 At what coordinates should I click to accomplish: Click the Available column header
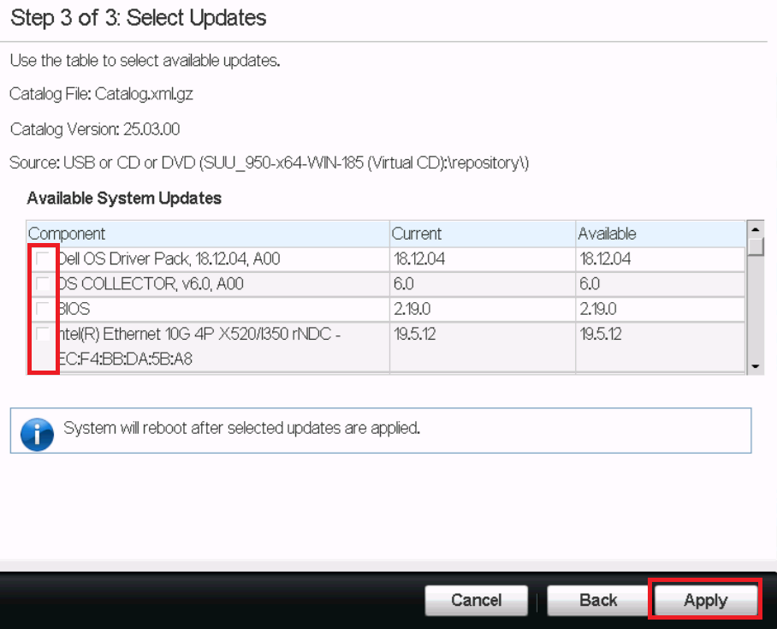607,234
